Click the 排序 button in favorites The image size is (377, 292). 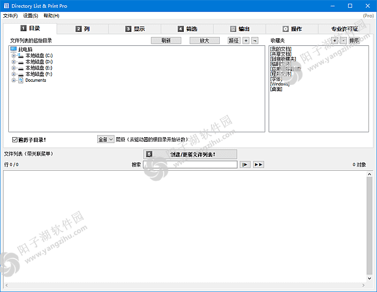point(355,41)
